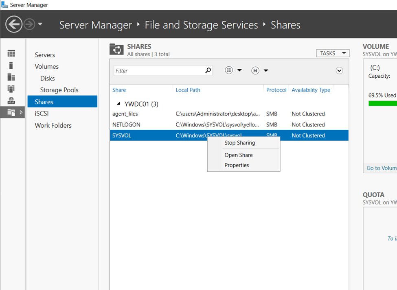Select the agent_files share row
Screen dimensions: 397x290
[229, 114]
